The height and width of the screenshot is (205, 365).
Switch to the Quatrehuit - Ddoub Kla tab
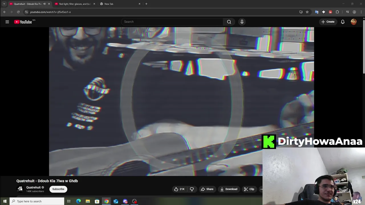click(x=27, y=4)
